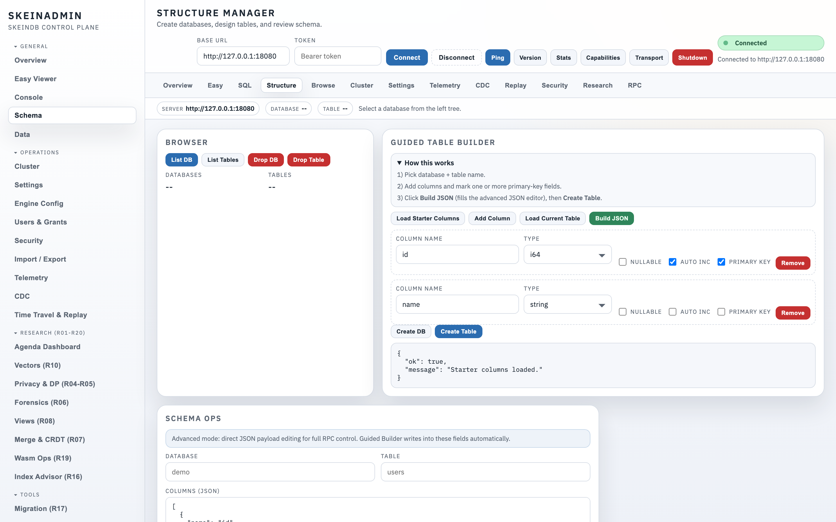Image resolution: width=836 pixels, height=522 pixels.
Task: Focus the Bearer token input
Action: pos(338,56)
